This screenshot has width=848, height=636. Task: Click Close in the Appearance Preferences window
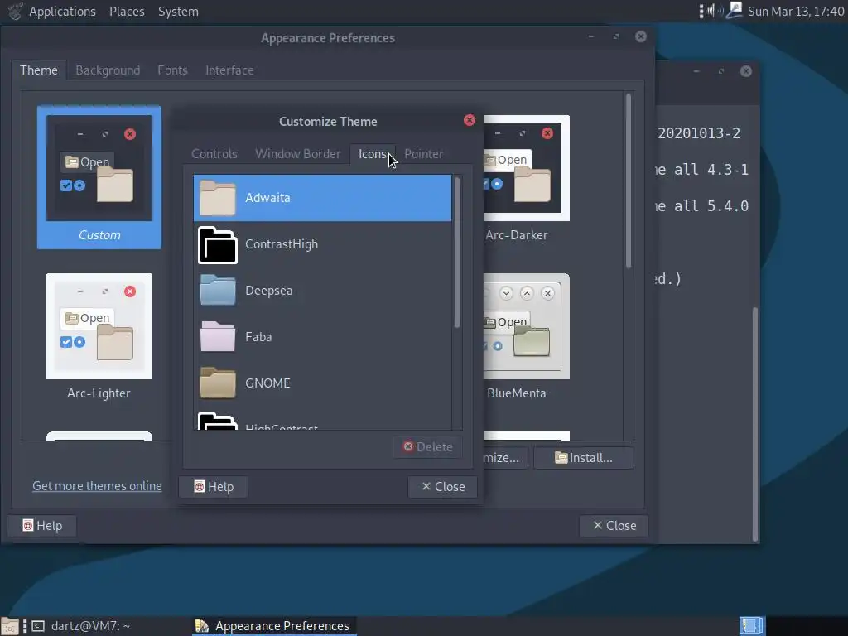coord(614,526)
